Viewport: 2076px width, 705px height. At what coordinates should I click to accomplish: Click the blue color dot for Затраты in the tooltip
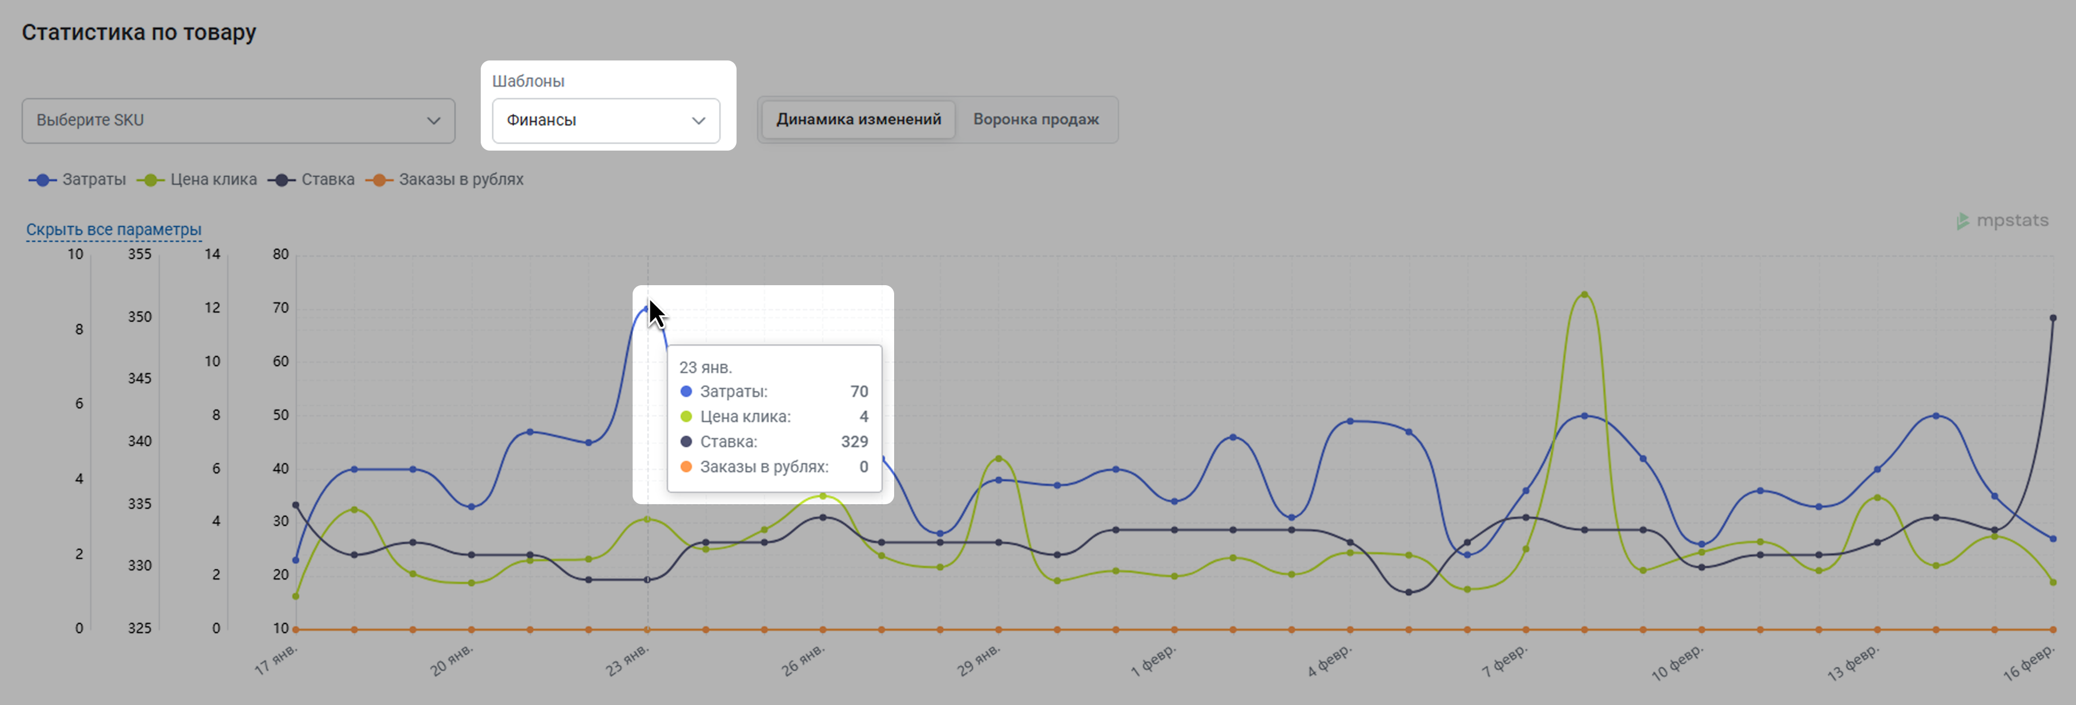(686, 392)
